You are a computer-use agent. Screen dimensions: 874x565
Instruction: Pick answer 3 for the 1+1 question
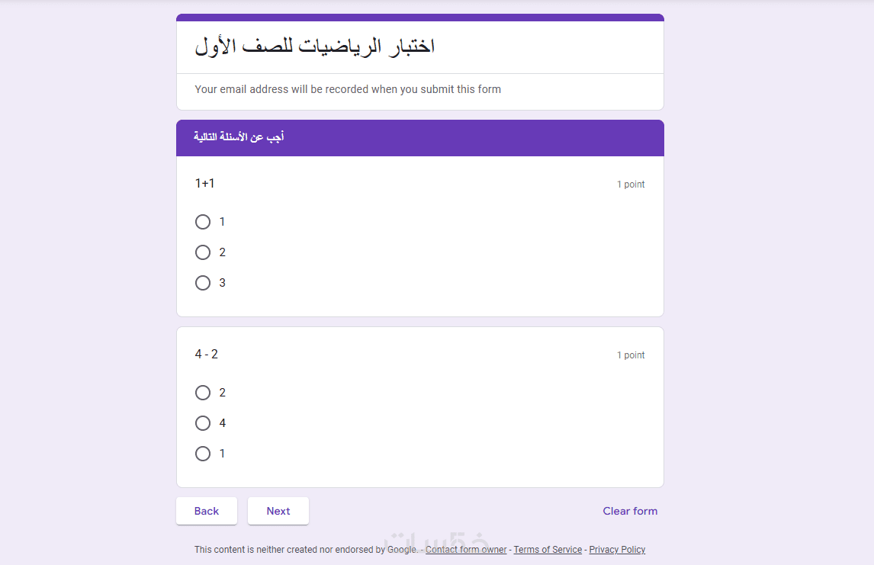click(203, 283)
